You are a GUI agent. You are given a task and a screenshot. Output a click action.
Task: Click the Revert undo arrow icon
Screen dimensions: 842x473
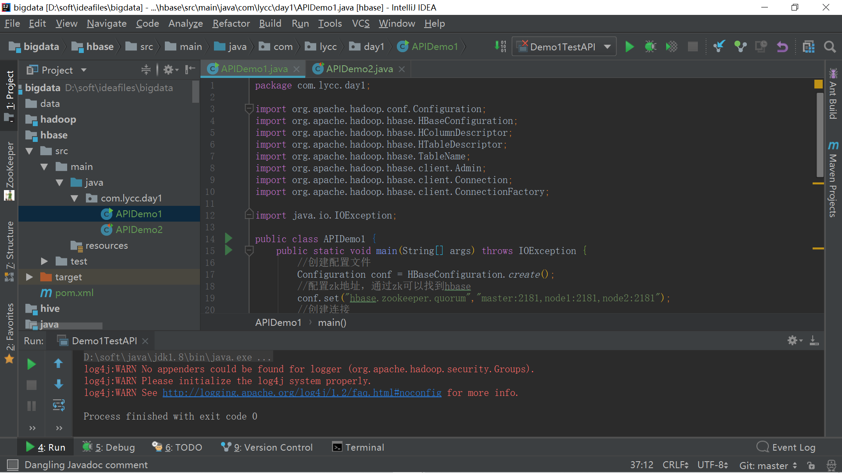click(x=782, y=46)
